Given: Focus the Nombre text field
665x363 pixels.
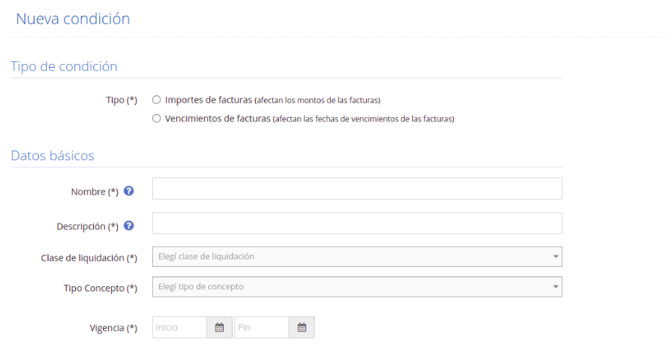Looking at the screenshot, I should [x=357, y=189].
